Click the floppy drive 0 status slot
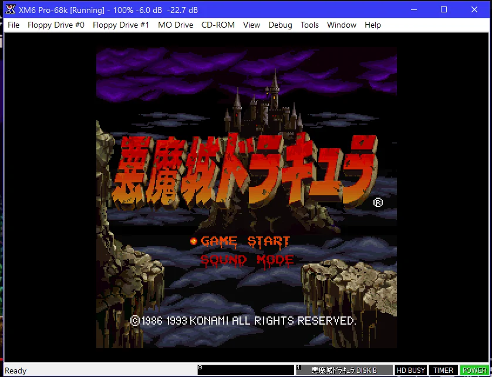The image size is (492, 377). click(x=245, y=370)
